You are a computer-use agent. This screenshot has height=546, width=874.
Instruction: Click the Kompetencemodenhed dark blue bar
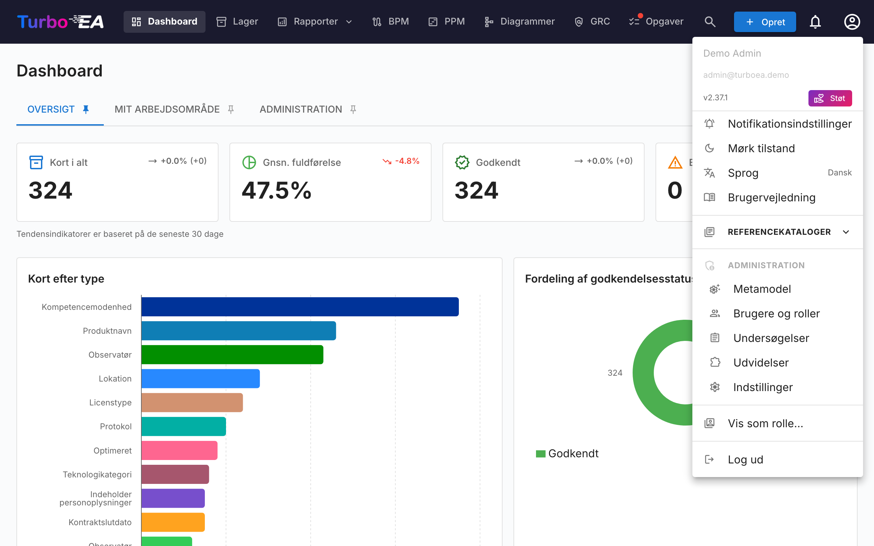pyautogui.click(x=300, y=306)
